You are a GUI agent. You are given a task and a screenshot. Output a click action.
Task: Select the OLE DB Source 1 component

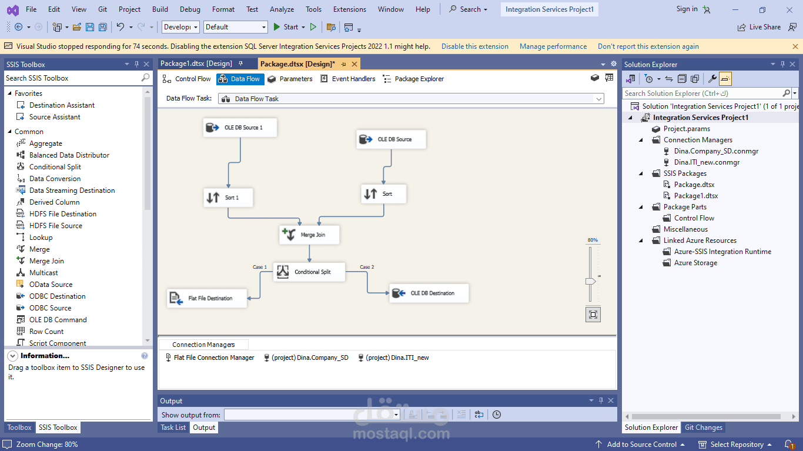coord(240,128)
